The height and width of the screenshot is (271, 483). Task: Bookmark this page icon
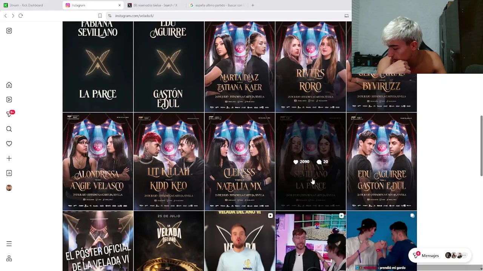[x=100, y=16]
